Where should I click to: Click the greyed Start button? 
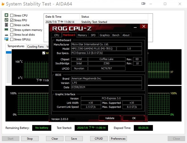tap(10, 139)
